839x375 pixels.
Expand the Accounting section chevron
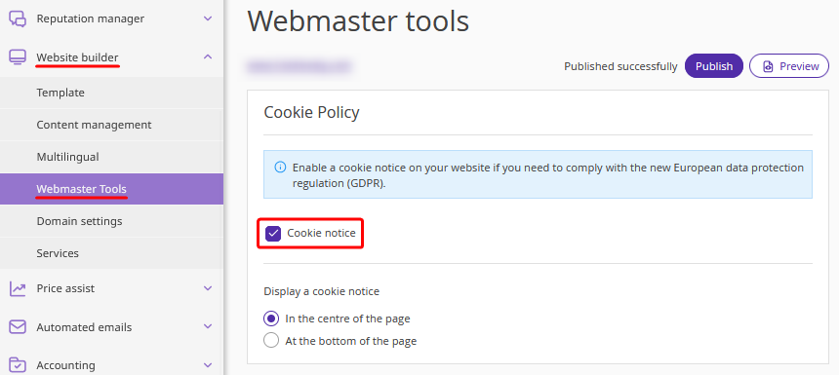coord(208,365)
